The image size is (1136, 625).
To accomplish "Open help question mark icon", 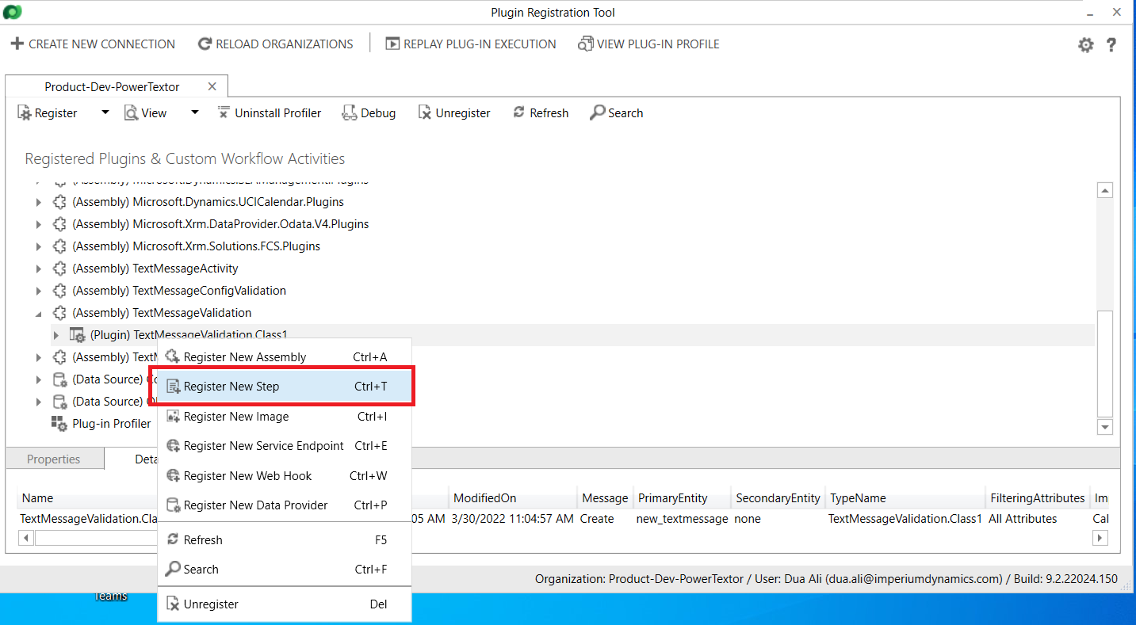I will 1111,45.
